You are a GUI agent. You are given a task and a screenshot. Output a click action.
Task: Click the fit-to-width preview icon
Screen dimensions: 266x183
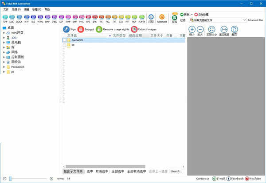click(224, 29)
